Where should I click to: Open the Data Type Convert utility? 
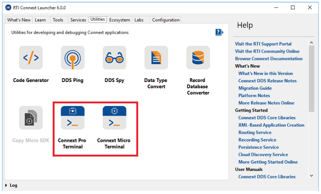point(156,58)
